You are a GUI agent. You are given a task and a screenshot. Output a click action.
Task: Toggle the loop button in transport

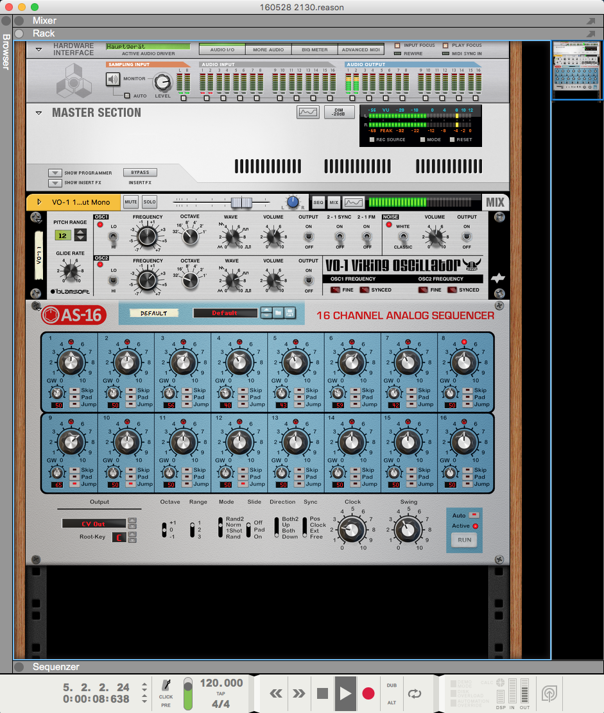[415, 694]
